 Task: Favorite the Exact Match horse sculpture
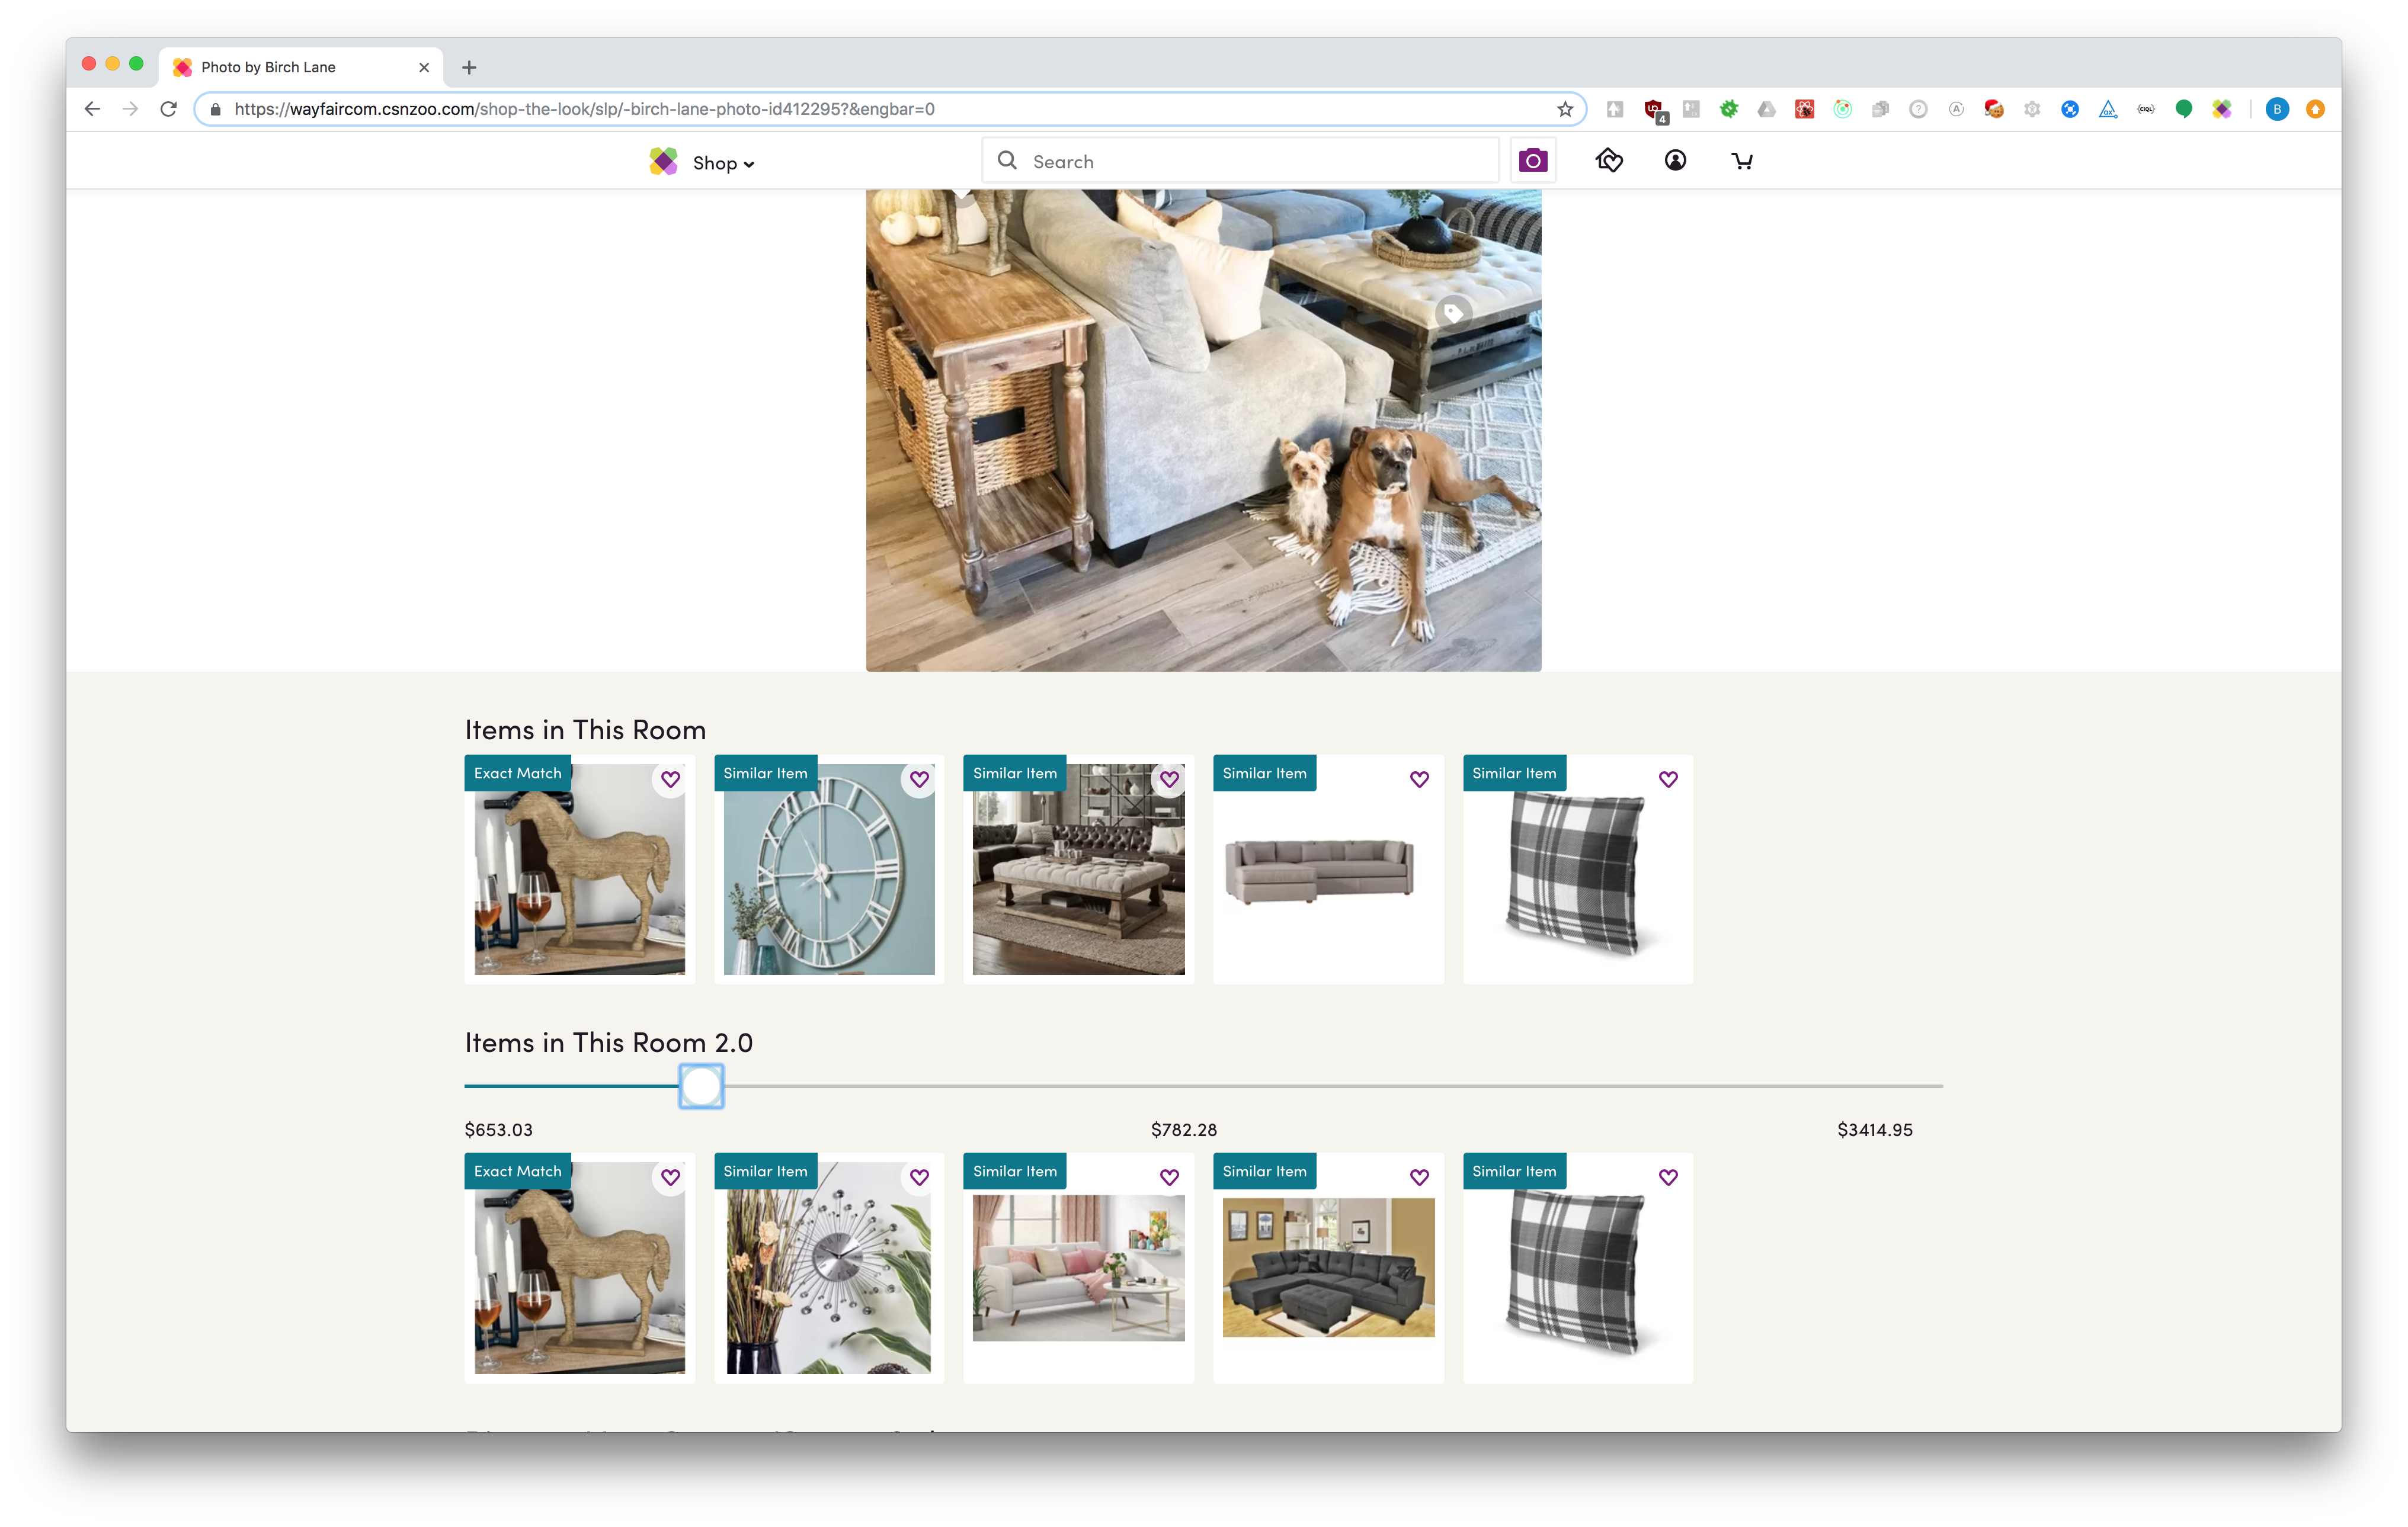[670, 779]
